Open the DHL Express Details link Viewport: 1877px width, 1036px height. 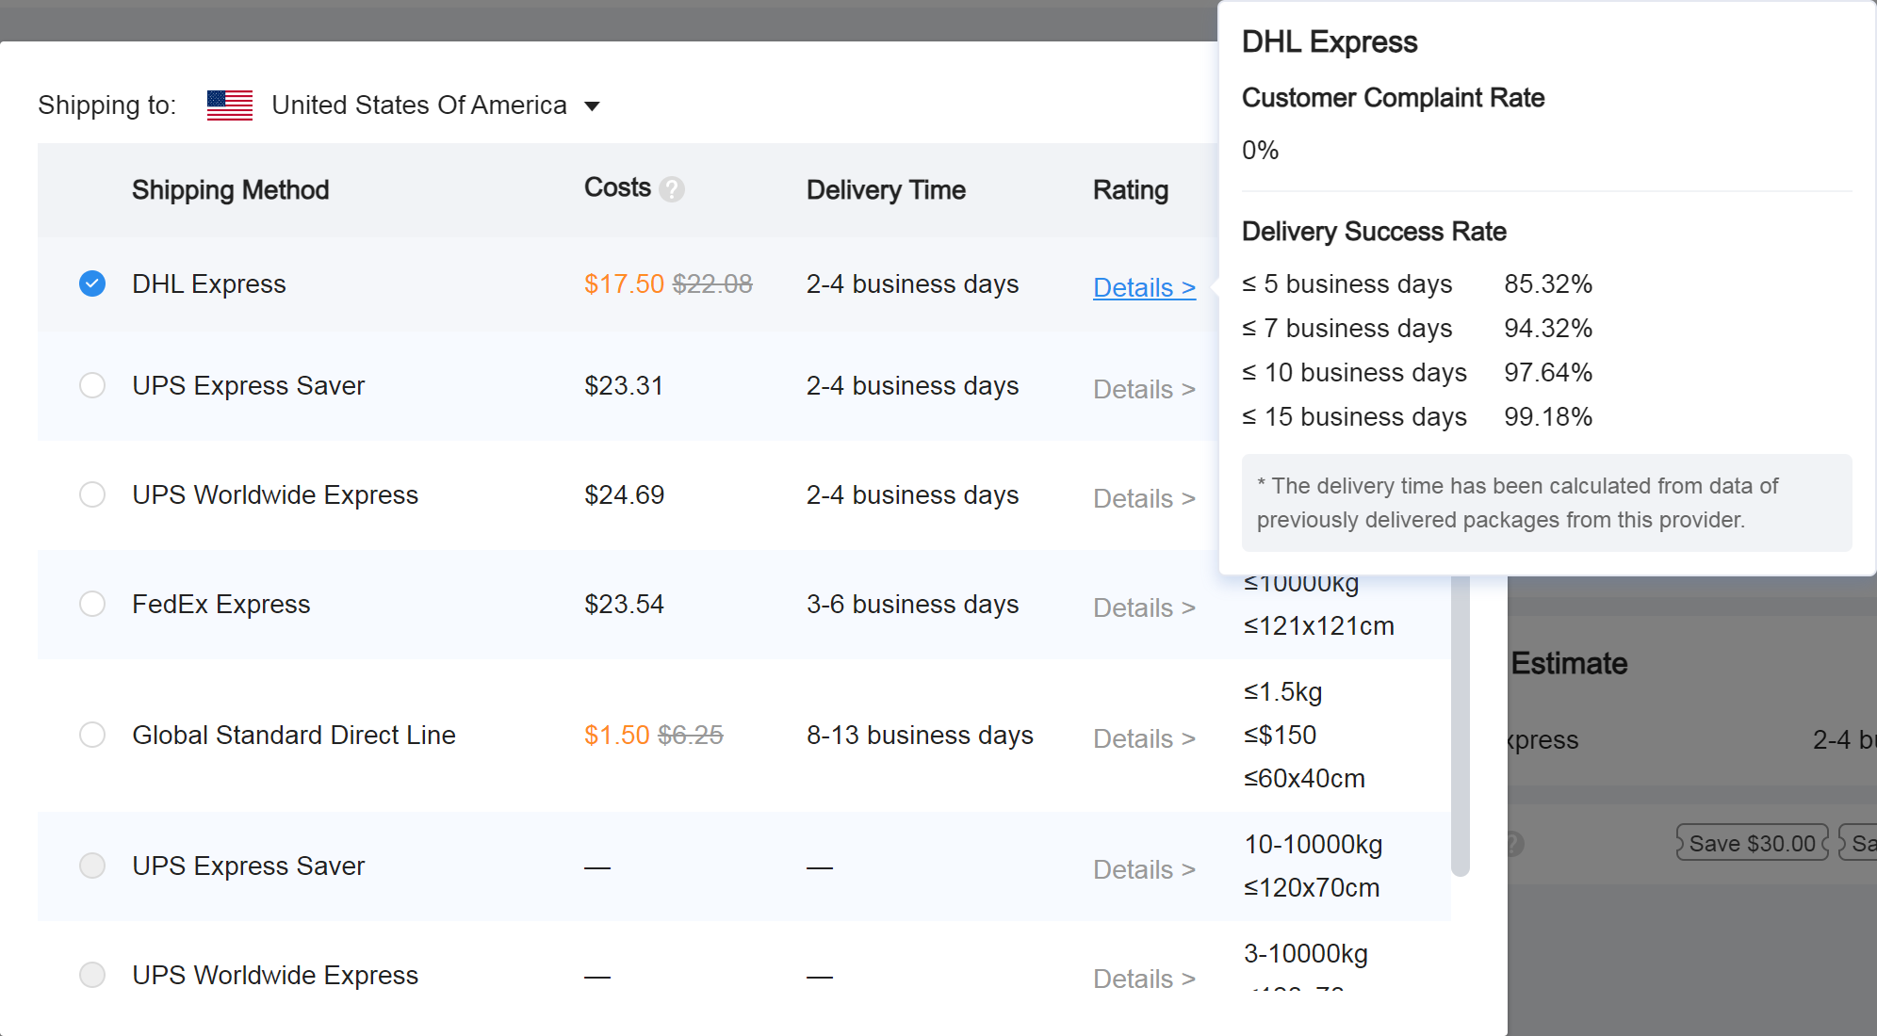(1143, 287)
